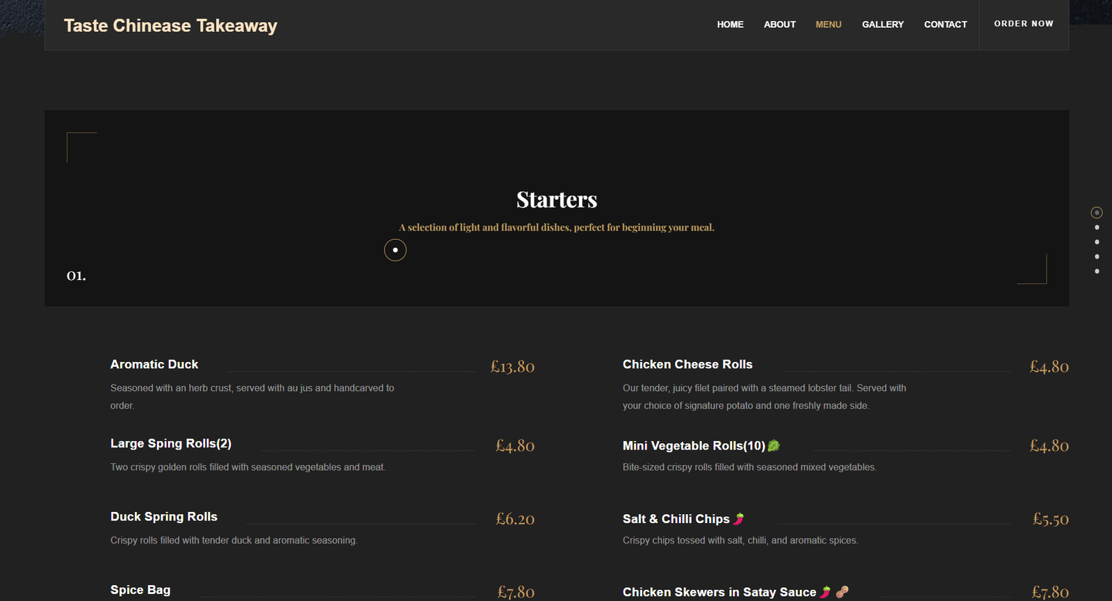Click the Taste Chinease Takeaway site title

tap(170, 26)
